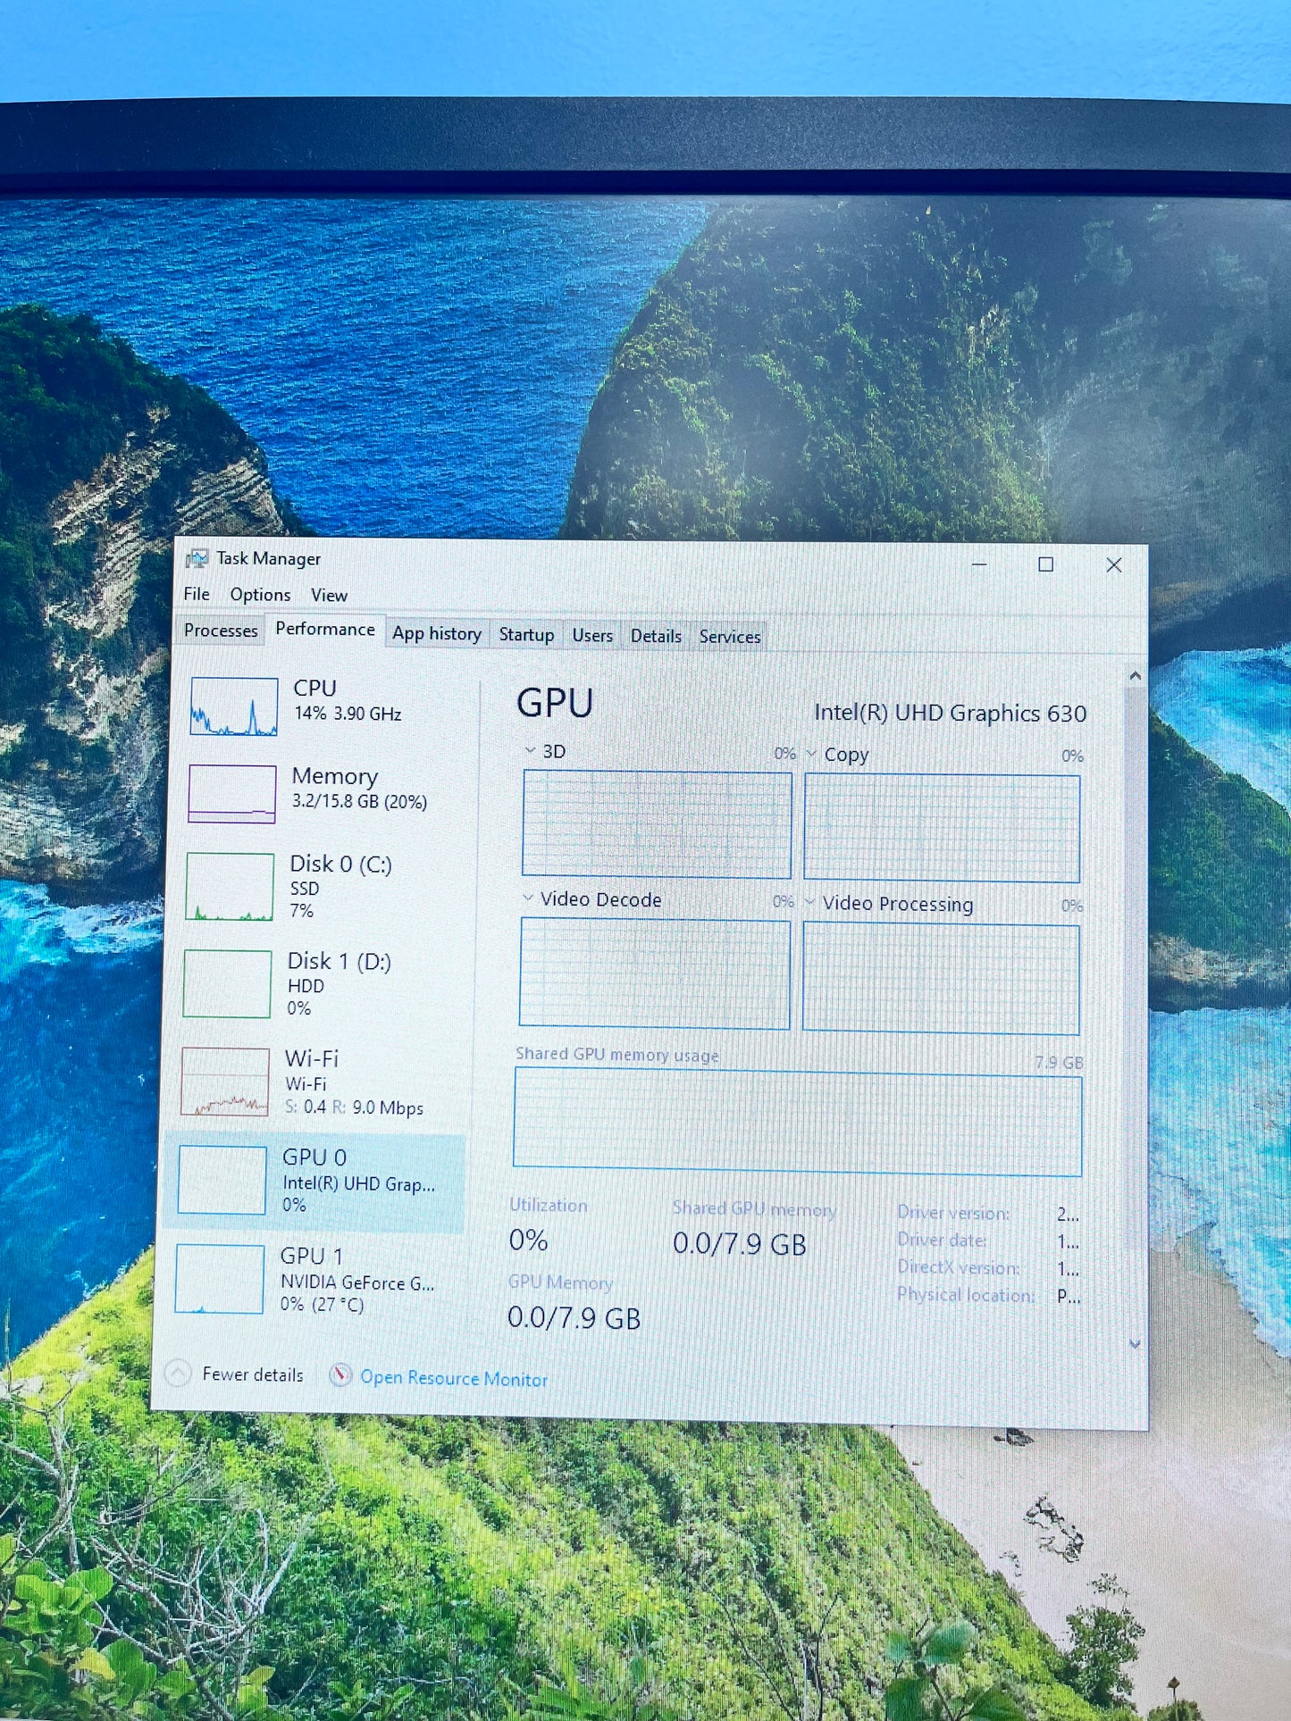Click the GPU Memory '0.0/7.9 GB' value
Viewport: 1291px width, 1721px height.
pos(574,1317)
